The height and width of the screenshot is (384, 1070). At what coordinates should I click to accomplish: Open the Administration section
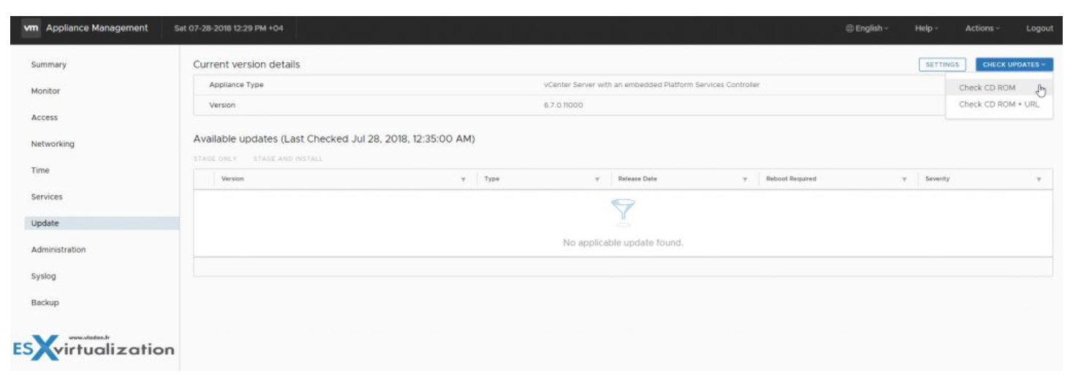(58, 250)
